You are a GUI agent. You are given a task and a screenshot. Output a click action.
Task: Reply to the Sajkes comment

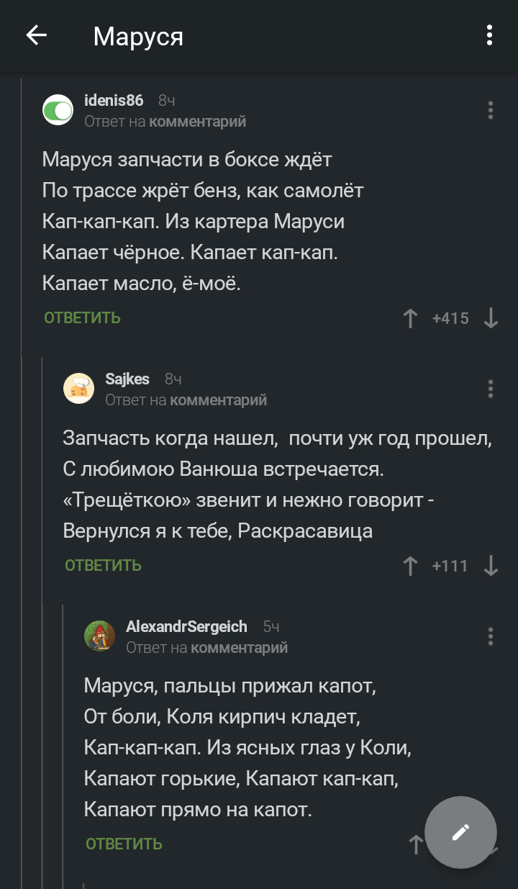[103, 566]
